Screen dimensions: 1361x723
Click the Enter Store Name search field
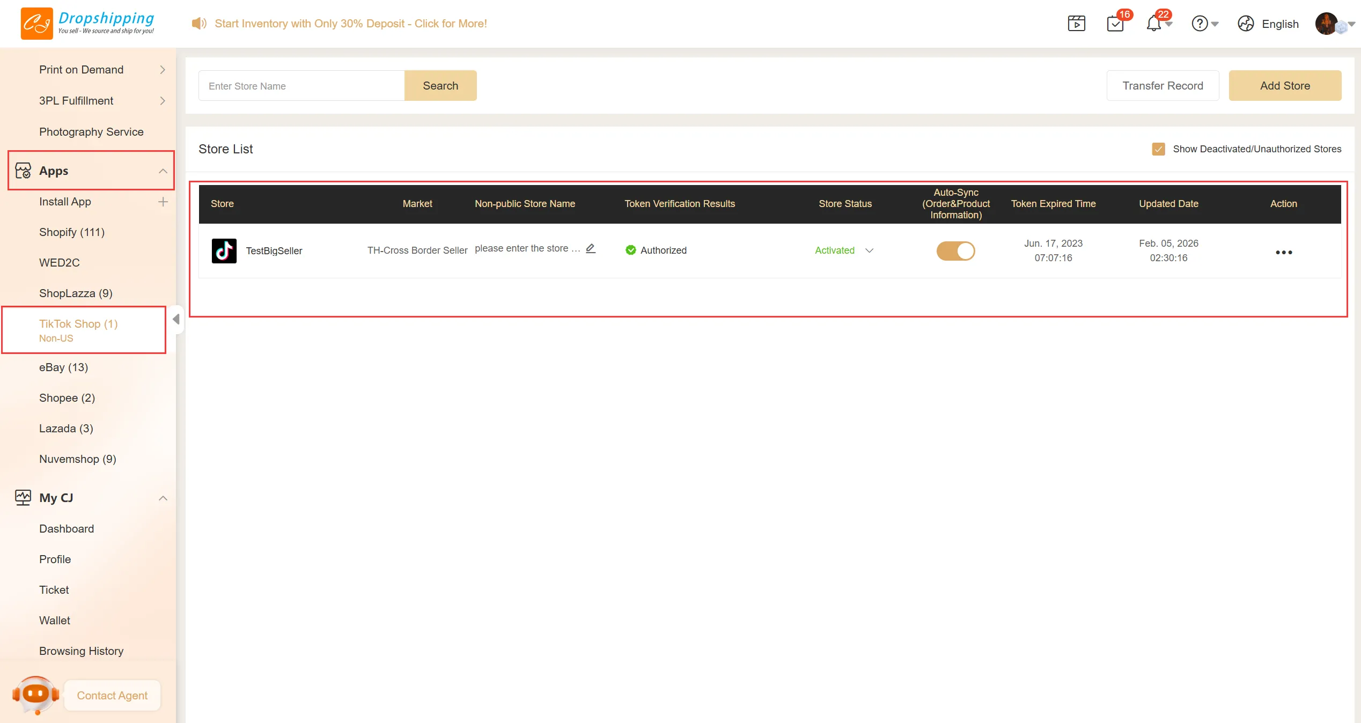coord(301,86)
